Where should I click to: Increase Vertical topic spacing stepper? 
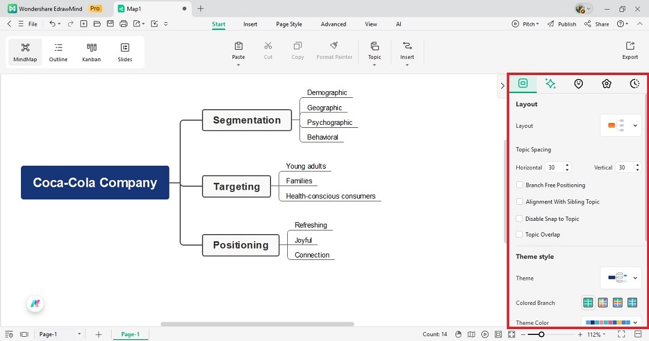[638, 165]
